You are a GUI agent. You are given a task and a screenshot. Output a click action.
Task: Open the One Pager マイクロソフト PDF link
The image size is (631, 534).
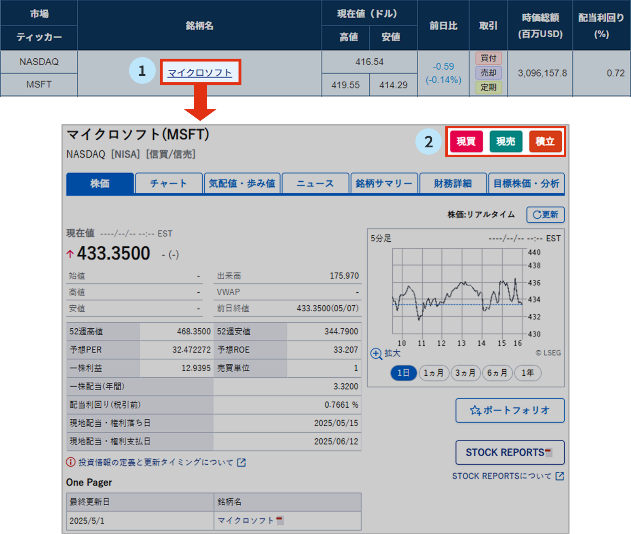(x=250, y=520)
